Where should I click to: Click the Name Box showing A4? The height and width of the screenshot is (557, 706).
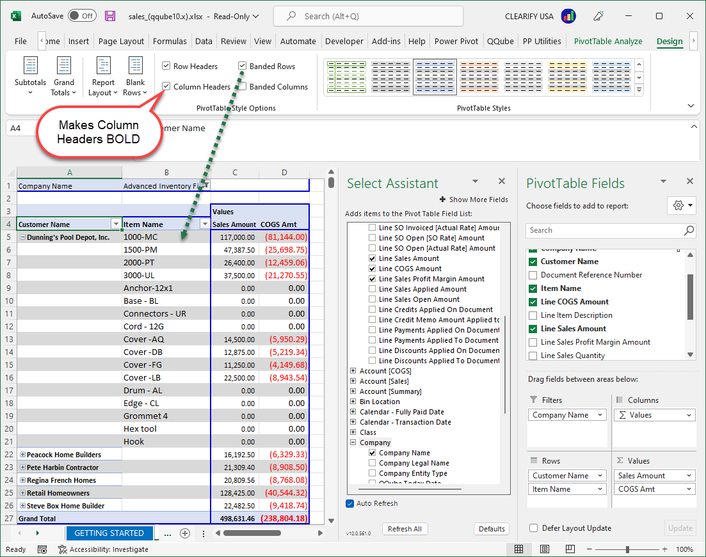20,129
